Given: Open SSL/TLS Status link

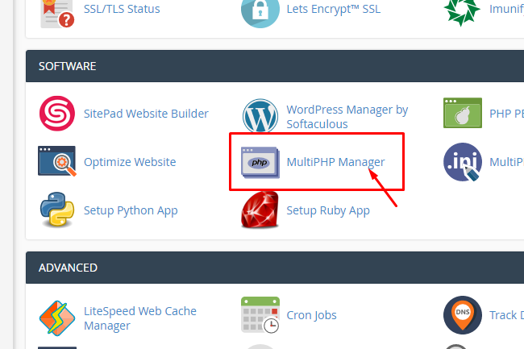Looking at the screenshot, I should 122,9.
